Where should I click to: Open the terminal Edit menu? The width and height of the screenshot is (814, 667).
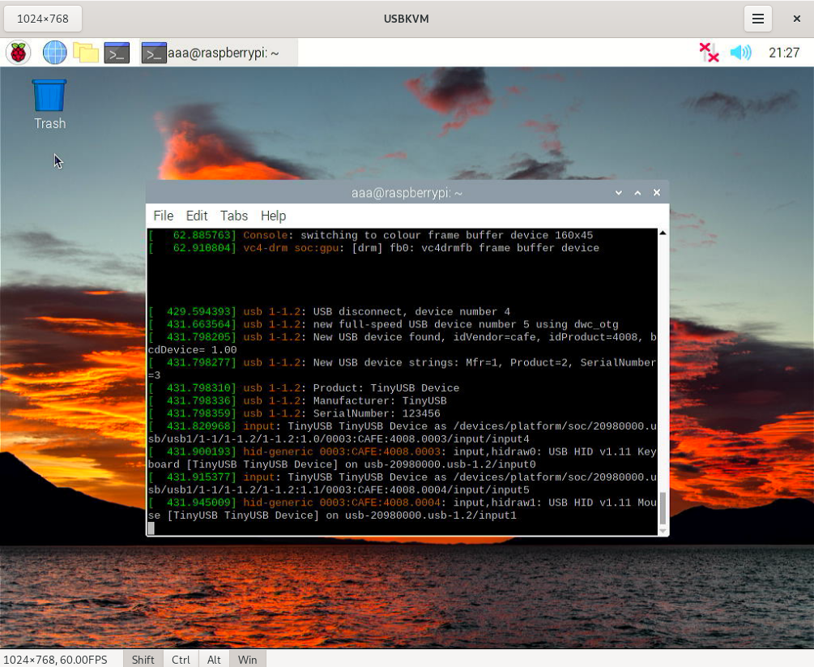(x=197, y=216)
